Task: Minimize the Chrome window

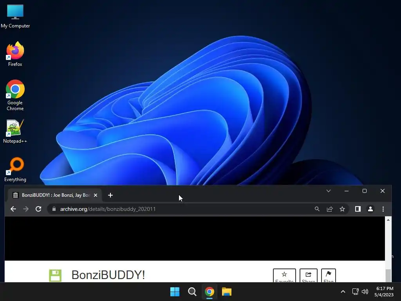Action: click(x=347, y=191)
